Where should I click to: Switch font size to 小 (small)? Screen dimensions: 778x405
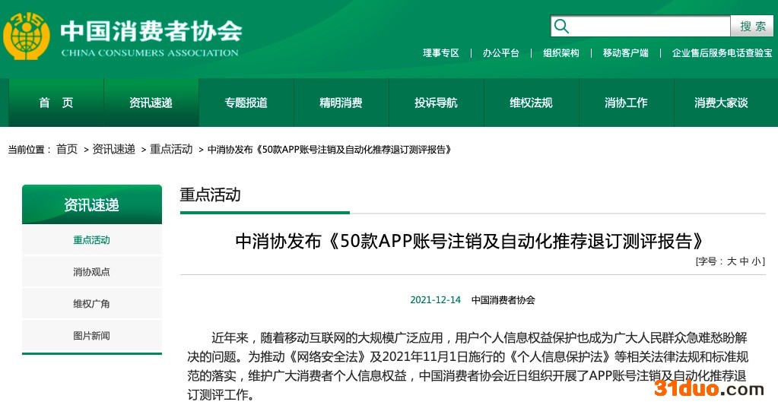[756, 261]
